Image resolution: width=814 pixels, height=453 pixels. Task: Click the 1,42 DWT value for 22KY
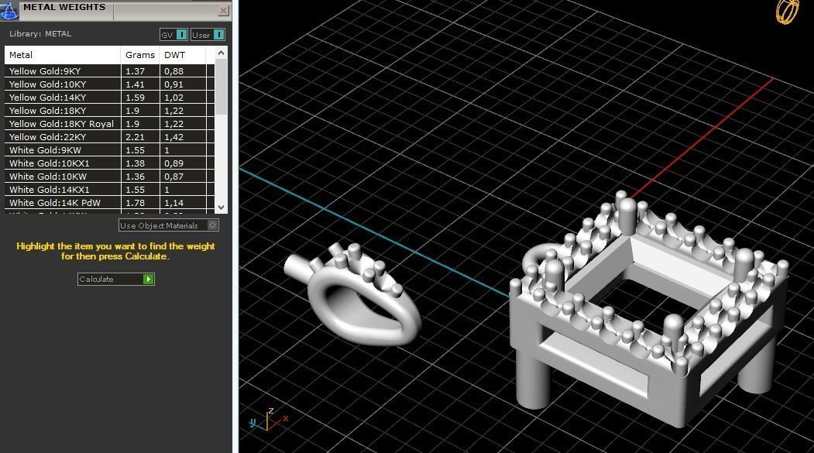174,137
